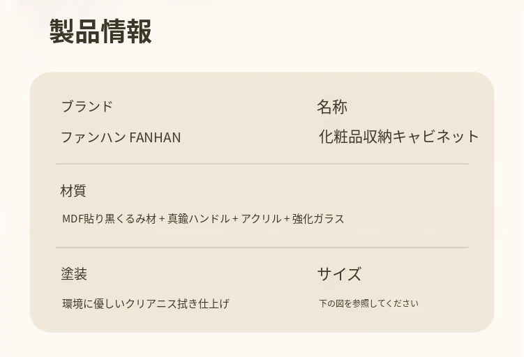
Task: Click the divider line above 塗装
Action: (x=262, y=248)
